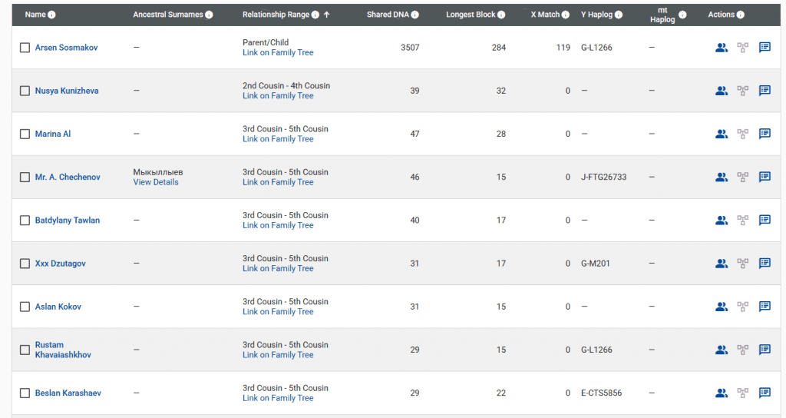786x418 pixels.
Task: Click the people icon in Arsen Sosmakov's row
Action: [721, 48]
